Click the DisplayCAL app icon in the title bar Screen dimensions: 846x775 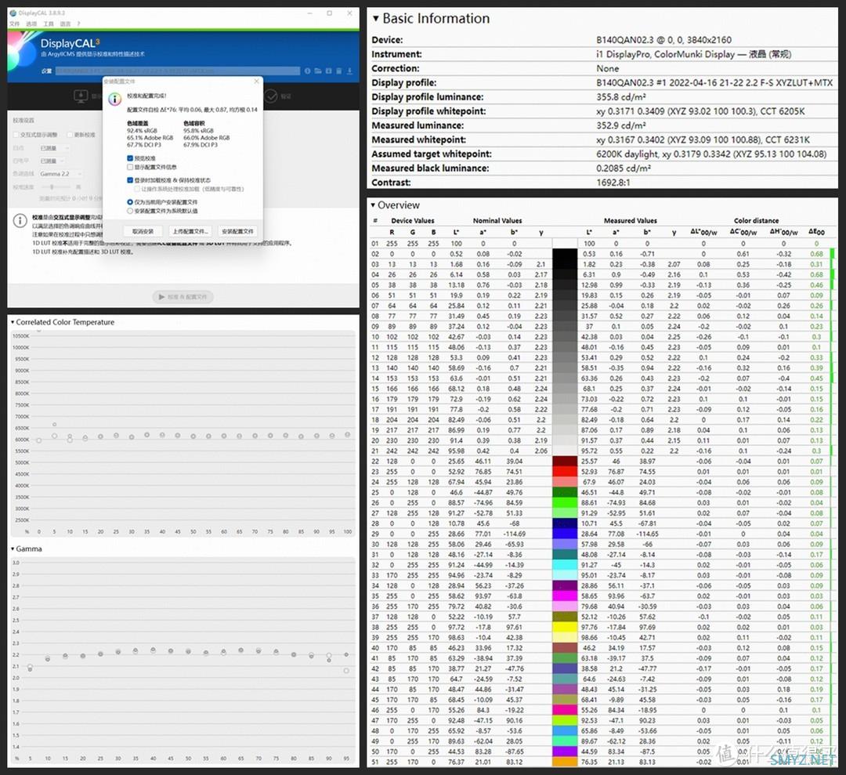[x=13, y=13]
